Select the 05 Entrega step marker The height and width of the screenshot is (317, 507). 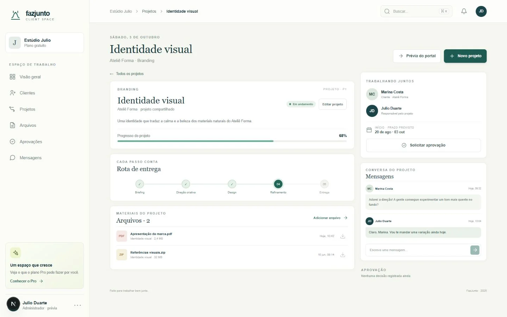[x=324, y=184]
